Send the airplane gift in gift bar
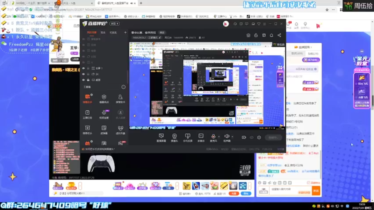This screenshot has height=210, width=374. (x=205, y=186)
